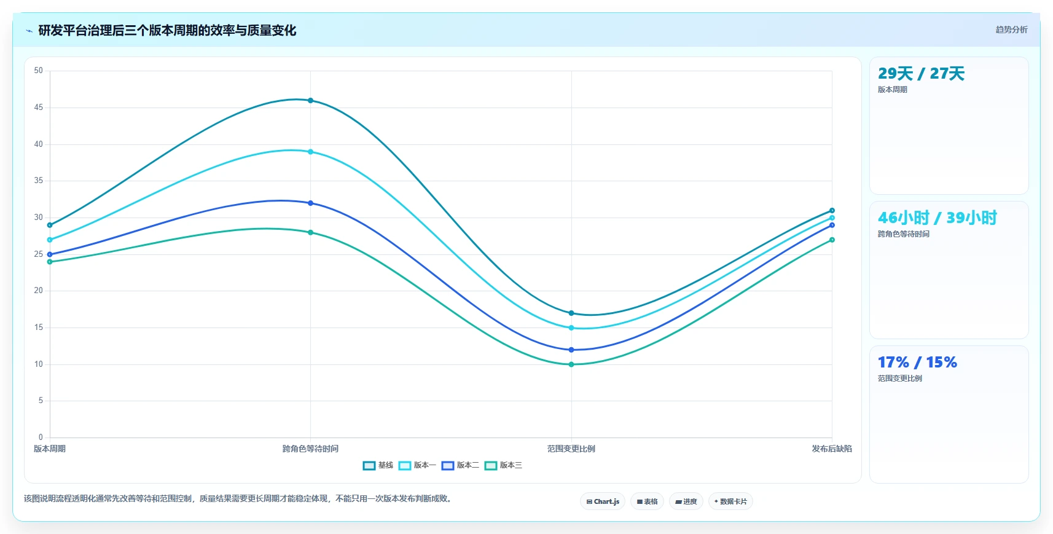Click the y-axis tick label 25
The height and width of the screenshot is (534, 1053).
point(39,254)
